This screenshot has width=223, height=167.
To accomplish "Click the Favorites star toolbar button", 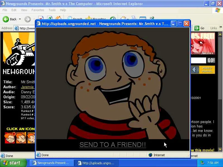I will (x=96, y=18).
